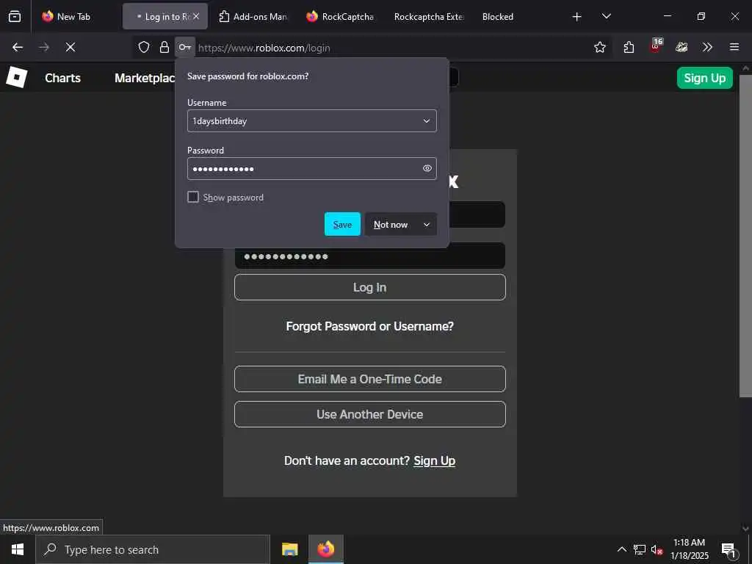The height and width of the screenshot is (564, 752).
Task: Click the Type here to search box
Action: pos(153,549)
